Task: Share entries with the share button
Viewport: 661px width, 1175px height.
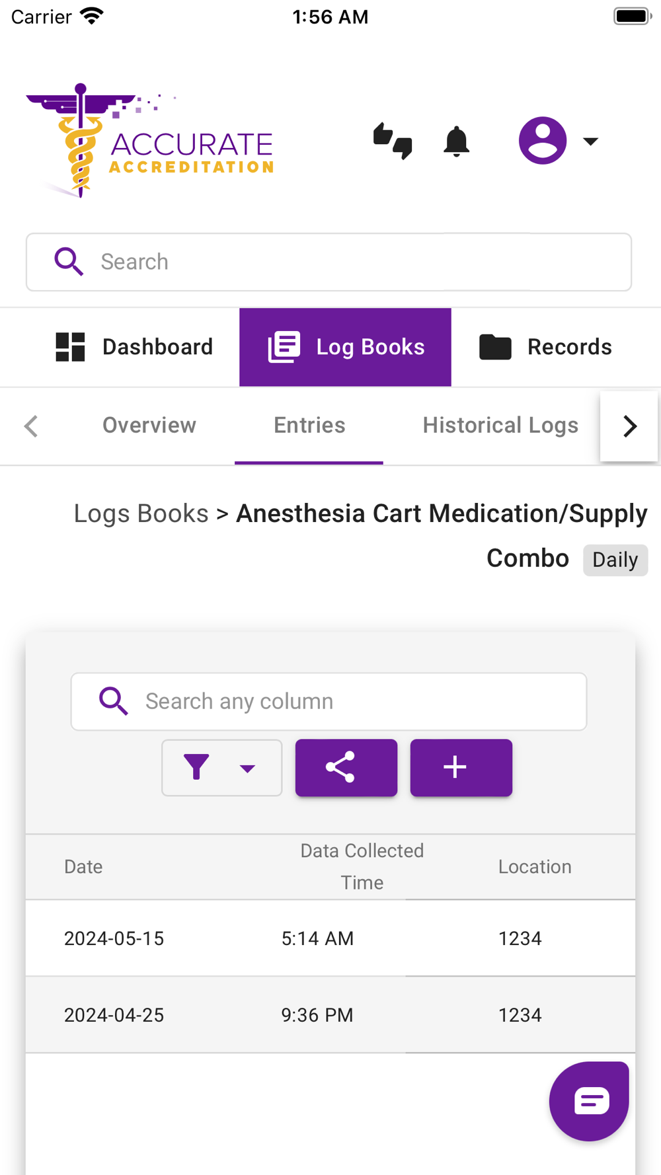Action: pos(346,768)
